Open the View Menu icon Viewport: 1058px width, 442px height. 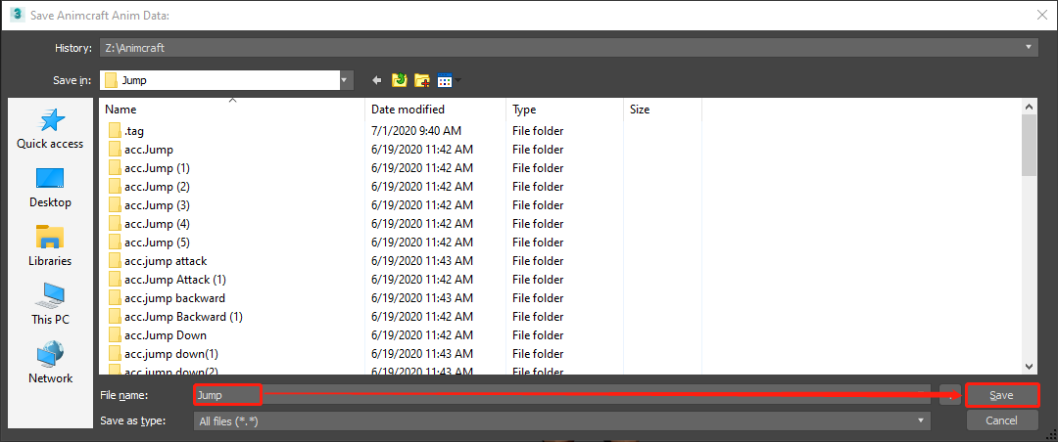444,81
